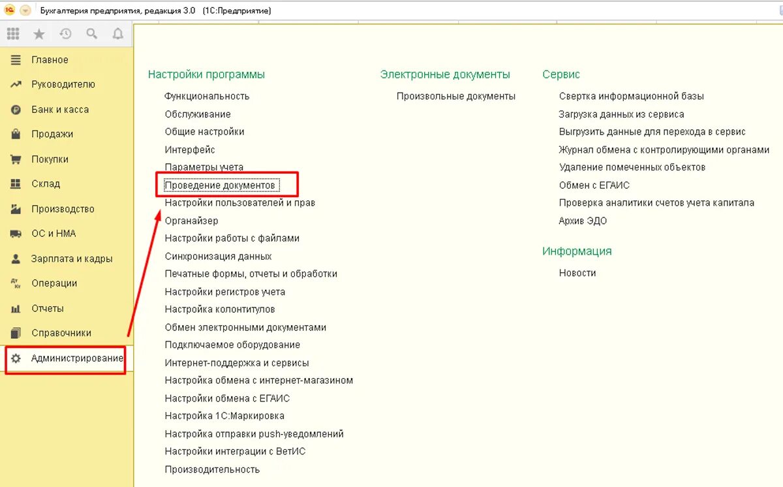Screen dimensions: 783x487
Task: Open the History clock icon
Action: tap(65, 34)
